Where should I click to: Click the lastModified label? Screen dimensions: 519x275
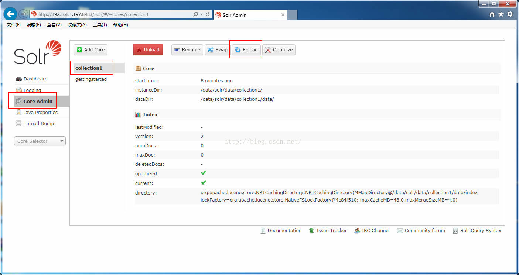tap(149, 127)
